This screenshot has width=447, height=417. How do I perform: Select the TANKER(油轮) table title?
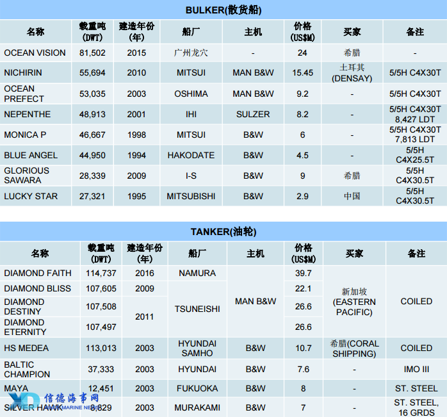click(224, 231)
